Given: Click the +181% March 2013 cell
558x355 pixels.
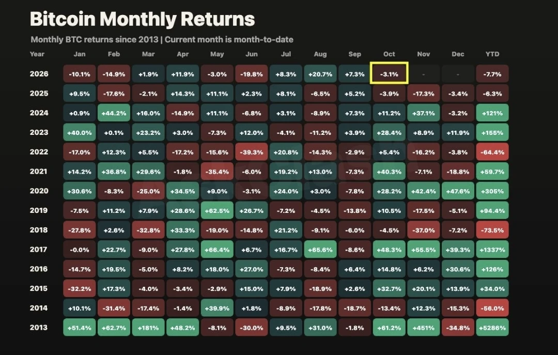Looking at the screenshot, I should [148, 328].
